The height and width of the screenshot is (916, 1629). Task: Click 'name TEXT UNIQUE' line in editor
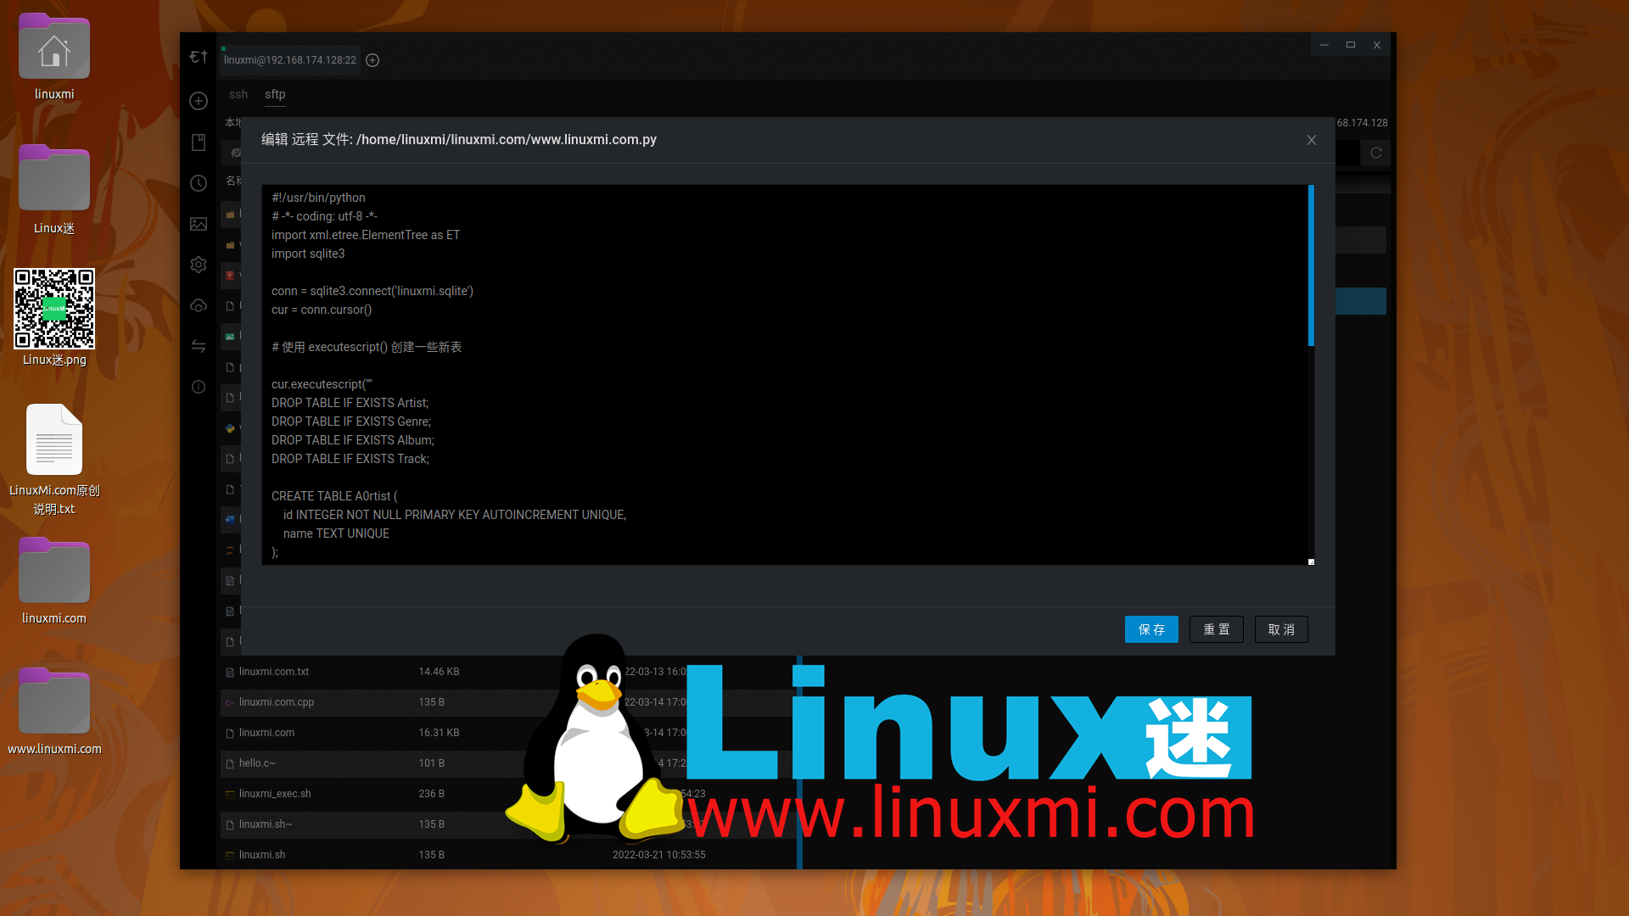[x=336, y=533]
